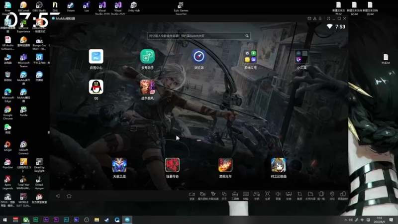398x224 pixels.
Task: Click the emulator search box
Action: tap(199, 36)
